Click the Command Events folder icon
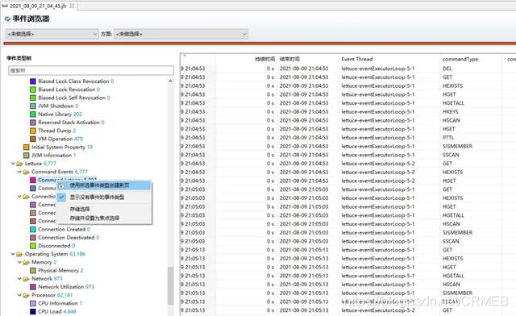The image size is (516, 316). click(x=27, y=172)
